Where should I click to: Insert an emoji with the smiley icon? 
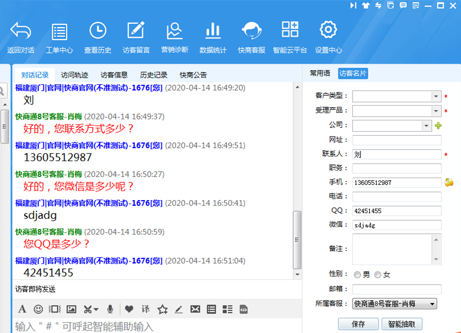(38, 309)
